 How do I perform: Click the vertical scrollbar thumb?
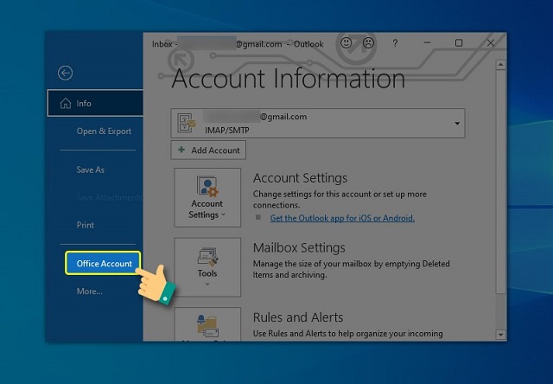coord(500,182)
